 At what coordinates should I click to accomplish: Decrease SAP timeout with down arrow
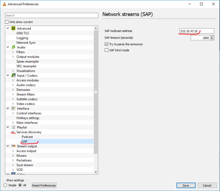(x=212, y=39)
